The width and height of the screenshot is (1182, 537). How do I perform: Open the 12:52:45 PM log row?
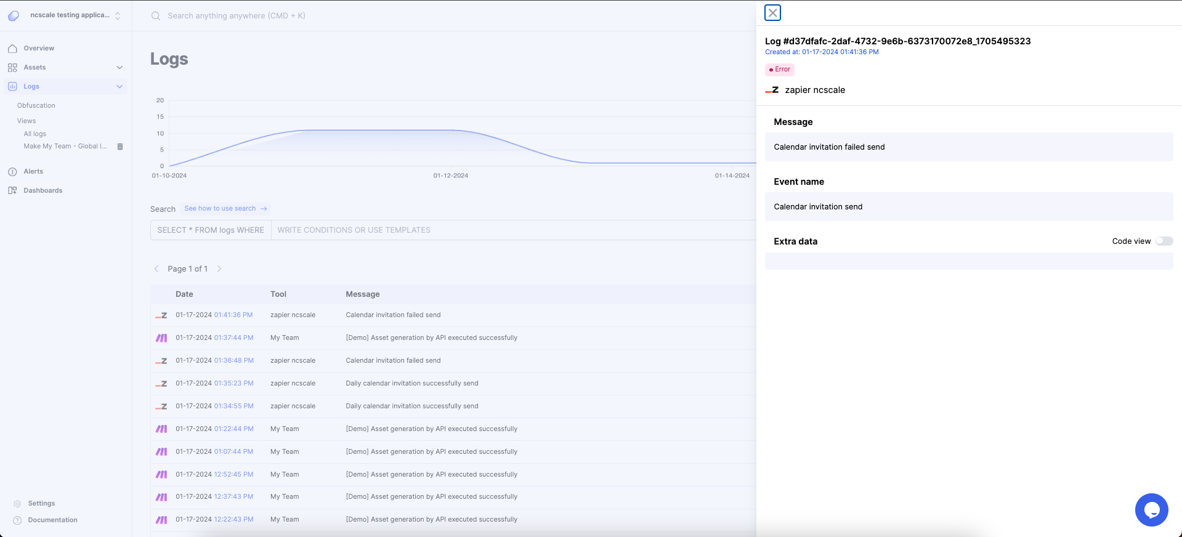(453, 475)
